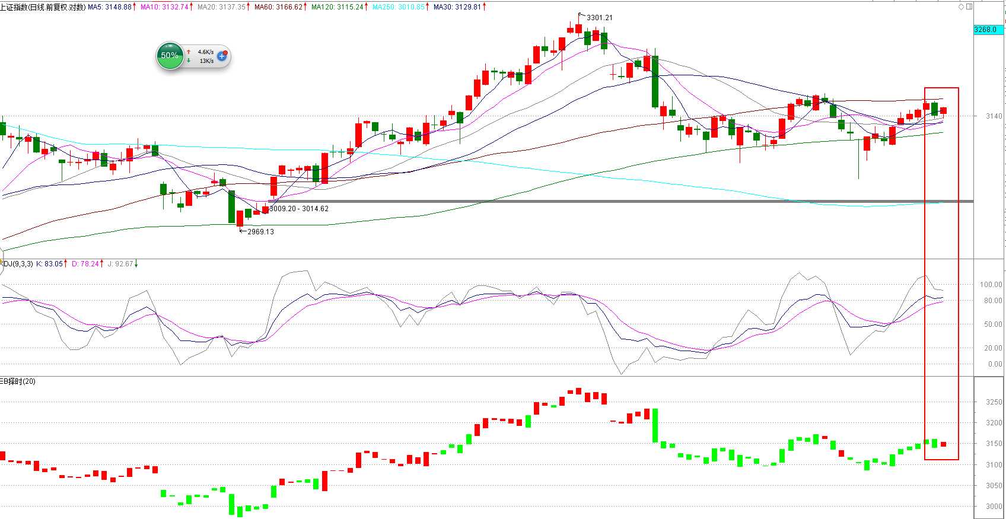Image resolution: width=1006 pixels, height=519 pixels.
Task: Click the 3000 label on EB axis
Action: (994, 507)
